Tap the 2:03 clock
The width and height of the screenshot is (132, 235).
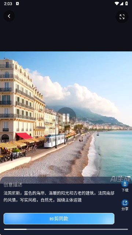[8, 4]
